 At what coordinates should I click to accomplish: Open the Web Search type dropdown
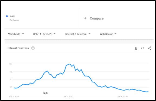(108, 34)
